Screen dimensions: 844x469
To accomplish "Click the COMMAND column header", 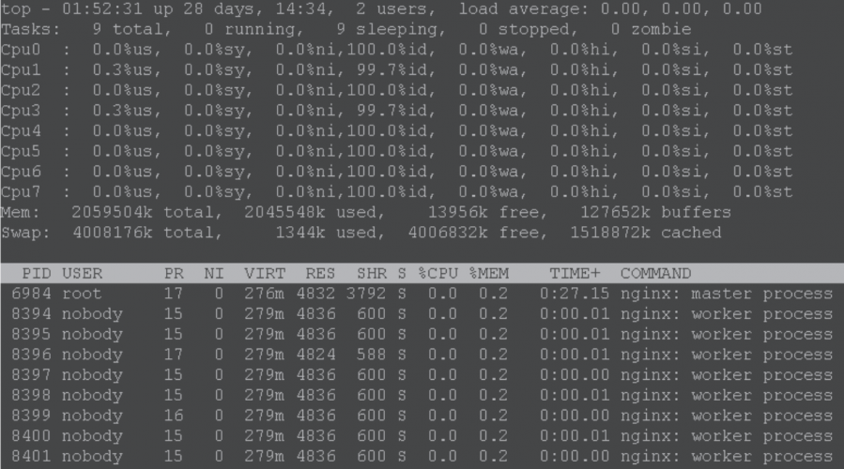I will coord(655,274).
